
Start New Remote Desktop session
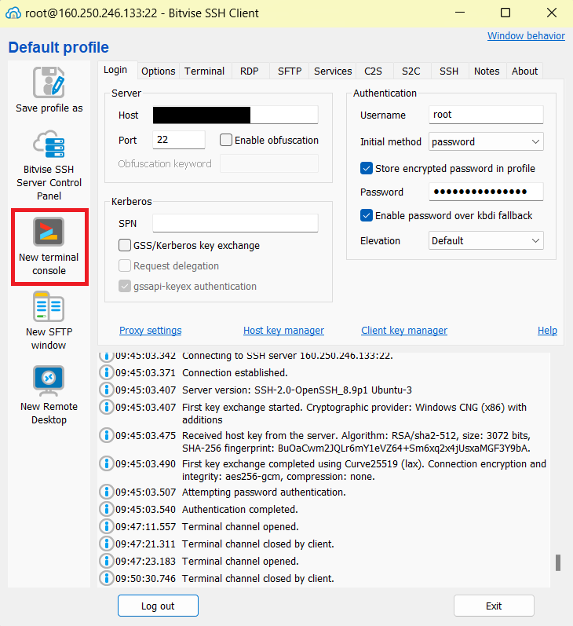tap(49, 381)
